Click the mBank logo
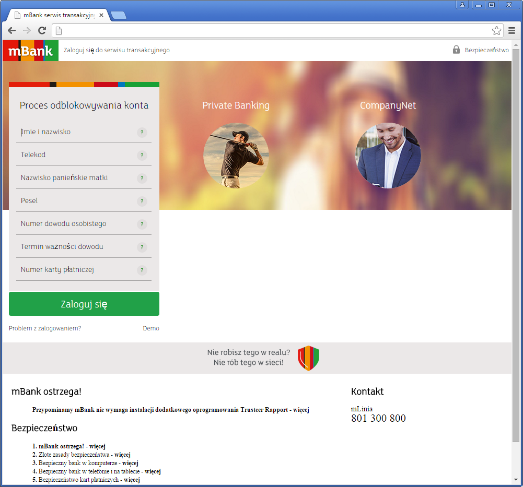 (x=30, y=51)
